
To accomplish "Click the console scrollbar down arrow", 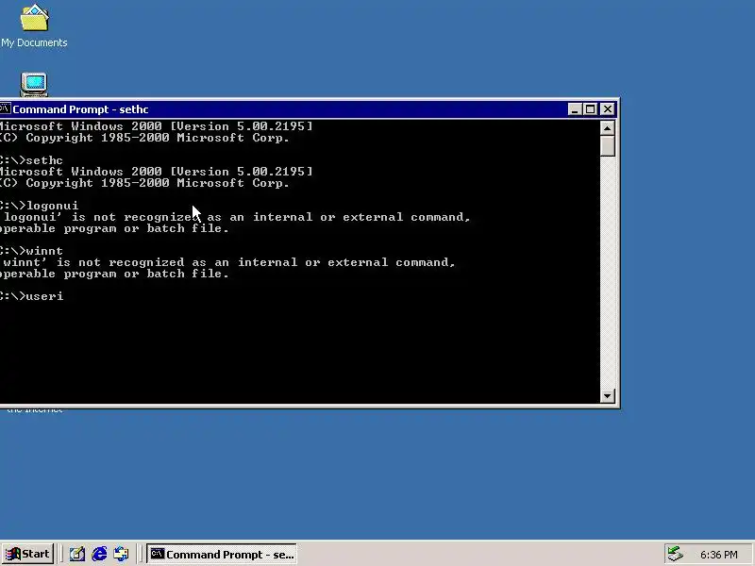I will point(607,395).
